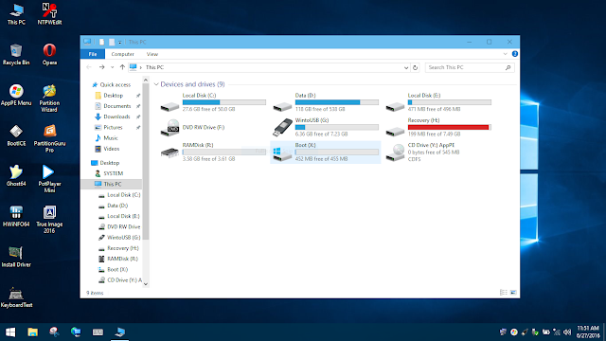The width and height of the screenshot is (606, 341).
Task: Open the NTPWEdit desktop icon
Action: (x=49, y=14)
